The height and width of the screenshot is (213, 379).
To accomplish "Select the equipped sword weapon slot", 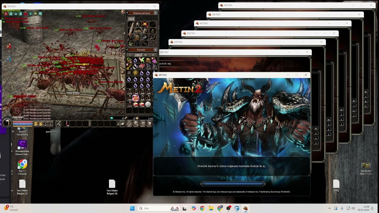I will tap(131, 30).
